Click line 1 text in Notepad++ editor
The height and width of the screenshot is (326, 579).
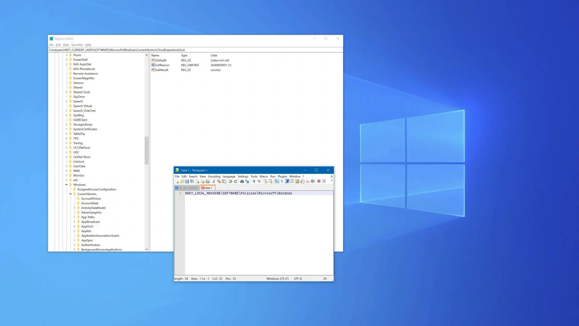[x=239, y=193]
